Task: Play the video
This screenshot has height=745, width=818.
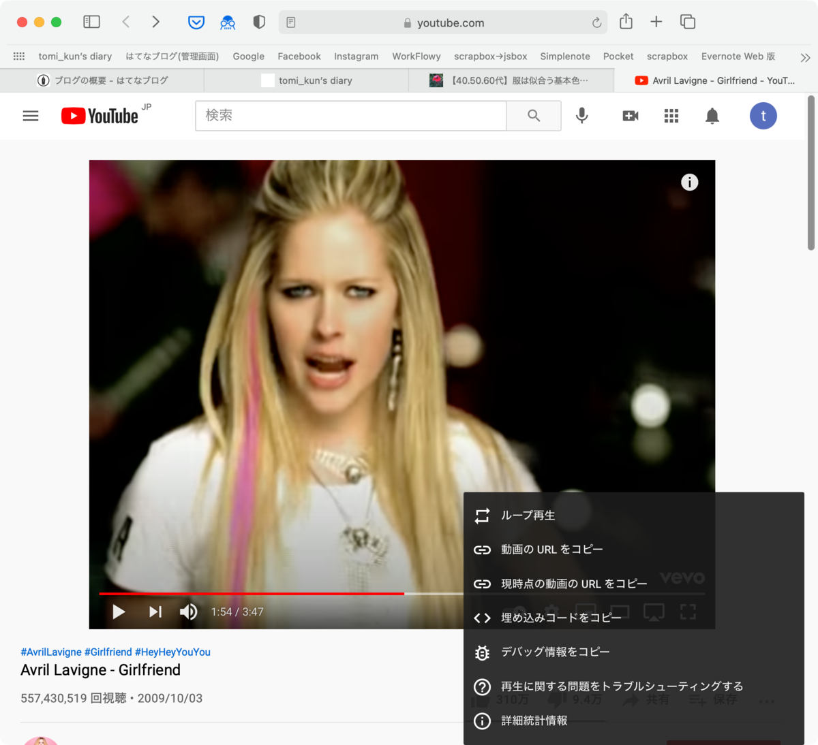Action: (119, 612)
